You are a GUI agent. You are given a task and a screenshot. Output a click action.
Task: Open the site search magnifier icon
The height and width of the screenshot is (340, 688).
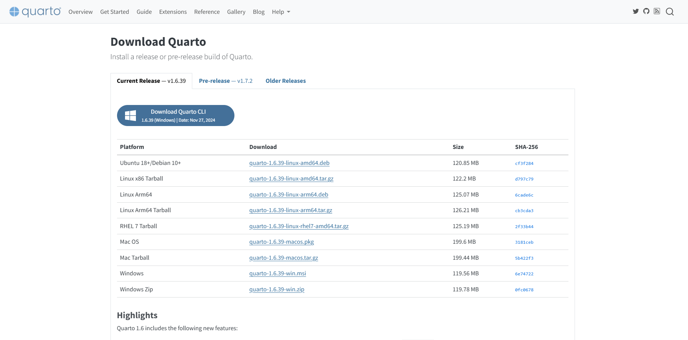tap(670, 12)
